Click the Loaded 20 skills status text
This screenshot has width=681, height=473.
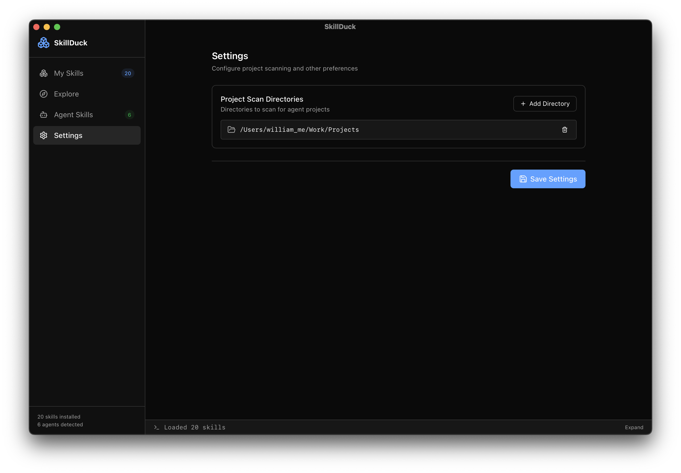click(x=195, y=427)
